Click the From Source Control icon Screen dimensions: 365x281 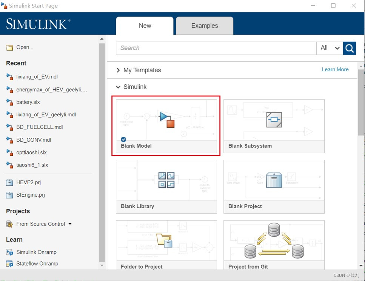tap(9, 224)
